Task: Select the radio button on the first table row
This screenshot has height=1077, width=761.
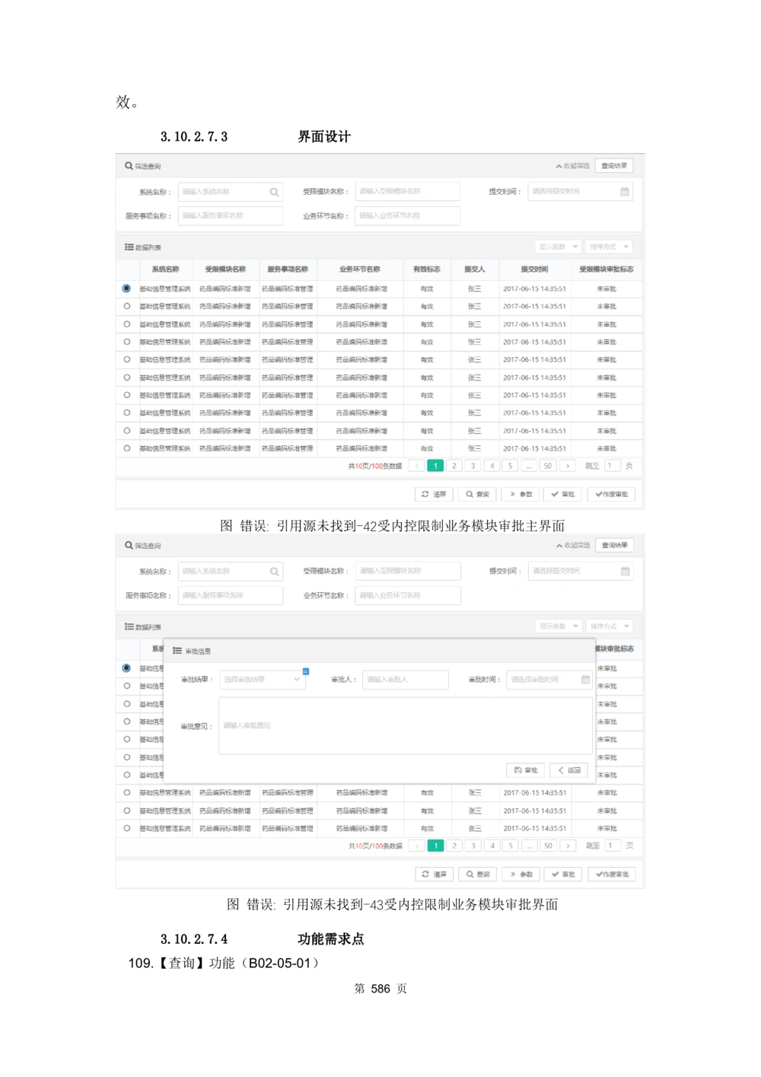Action: coord(126,288)
